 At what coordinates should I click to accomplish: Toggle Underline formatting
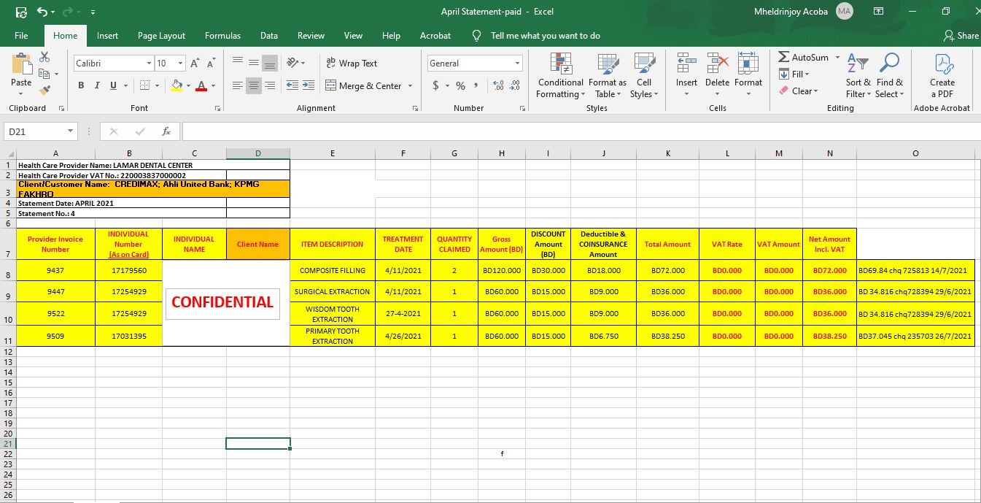click(113, 85)
